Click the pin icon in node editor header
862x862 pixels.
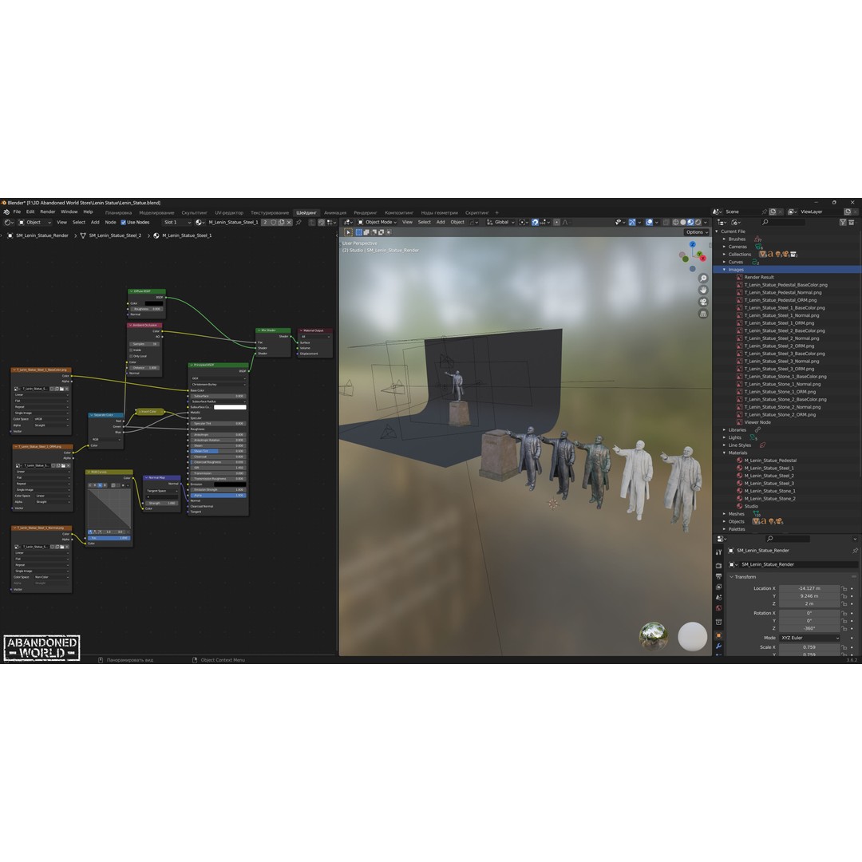click(x=299, y=223)
